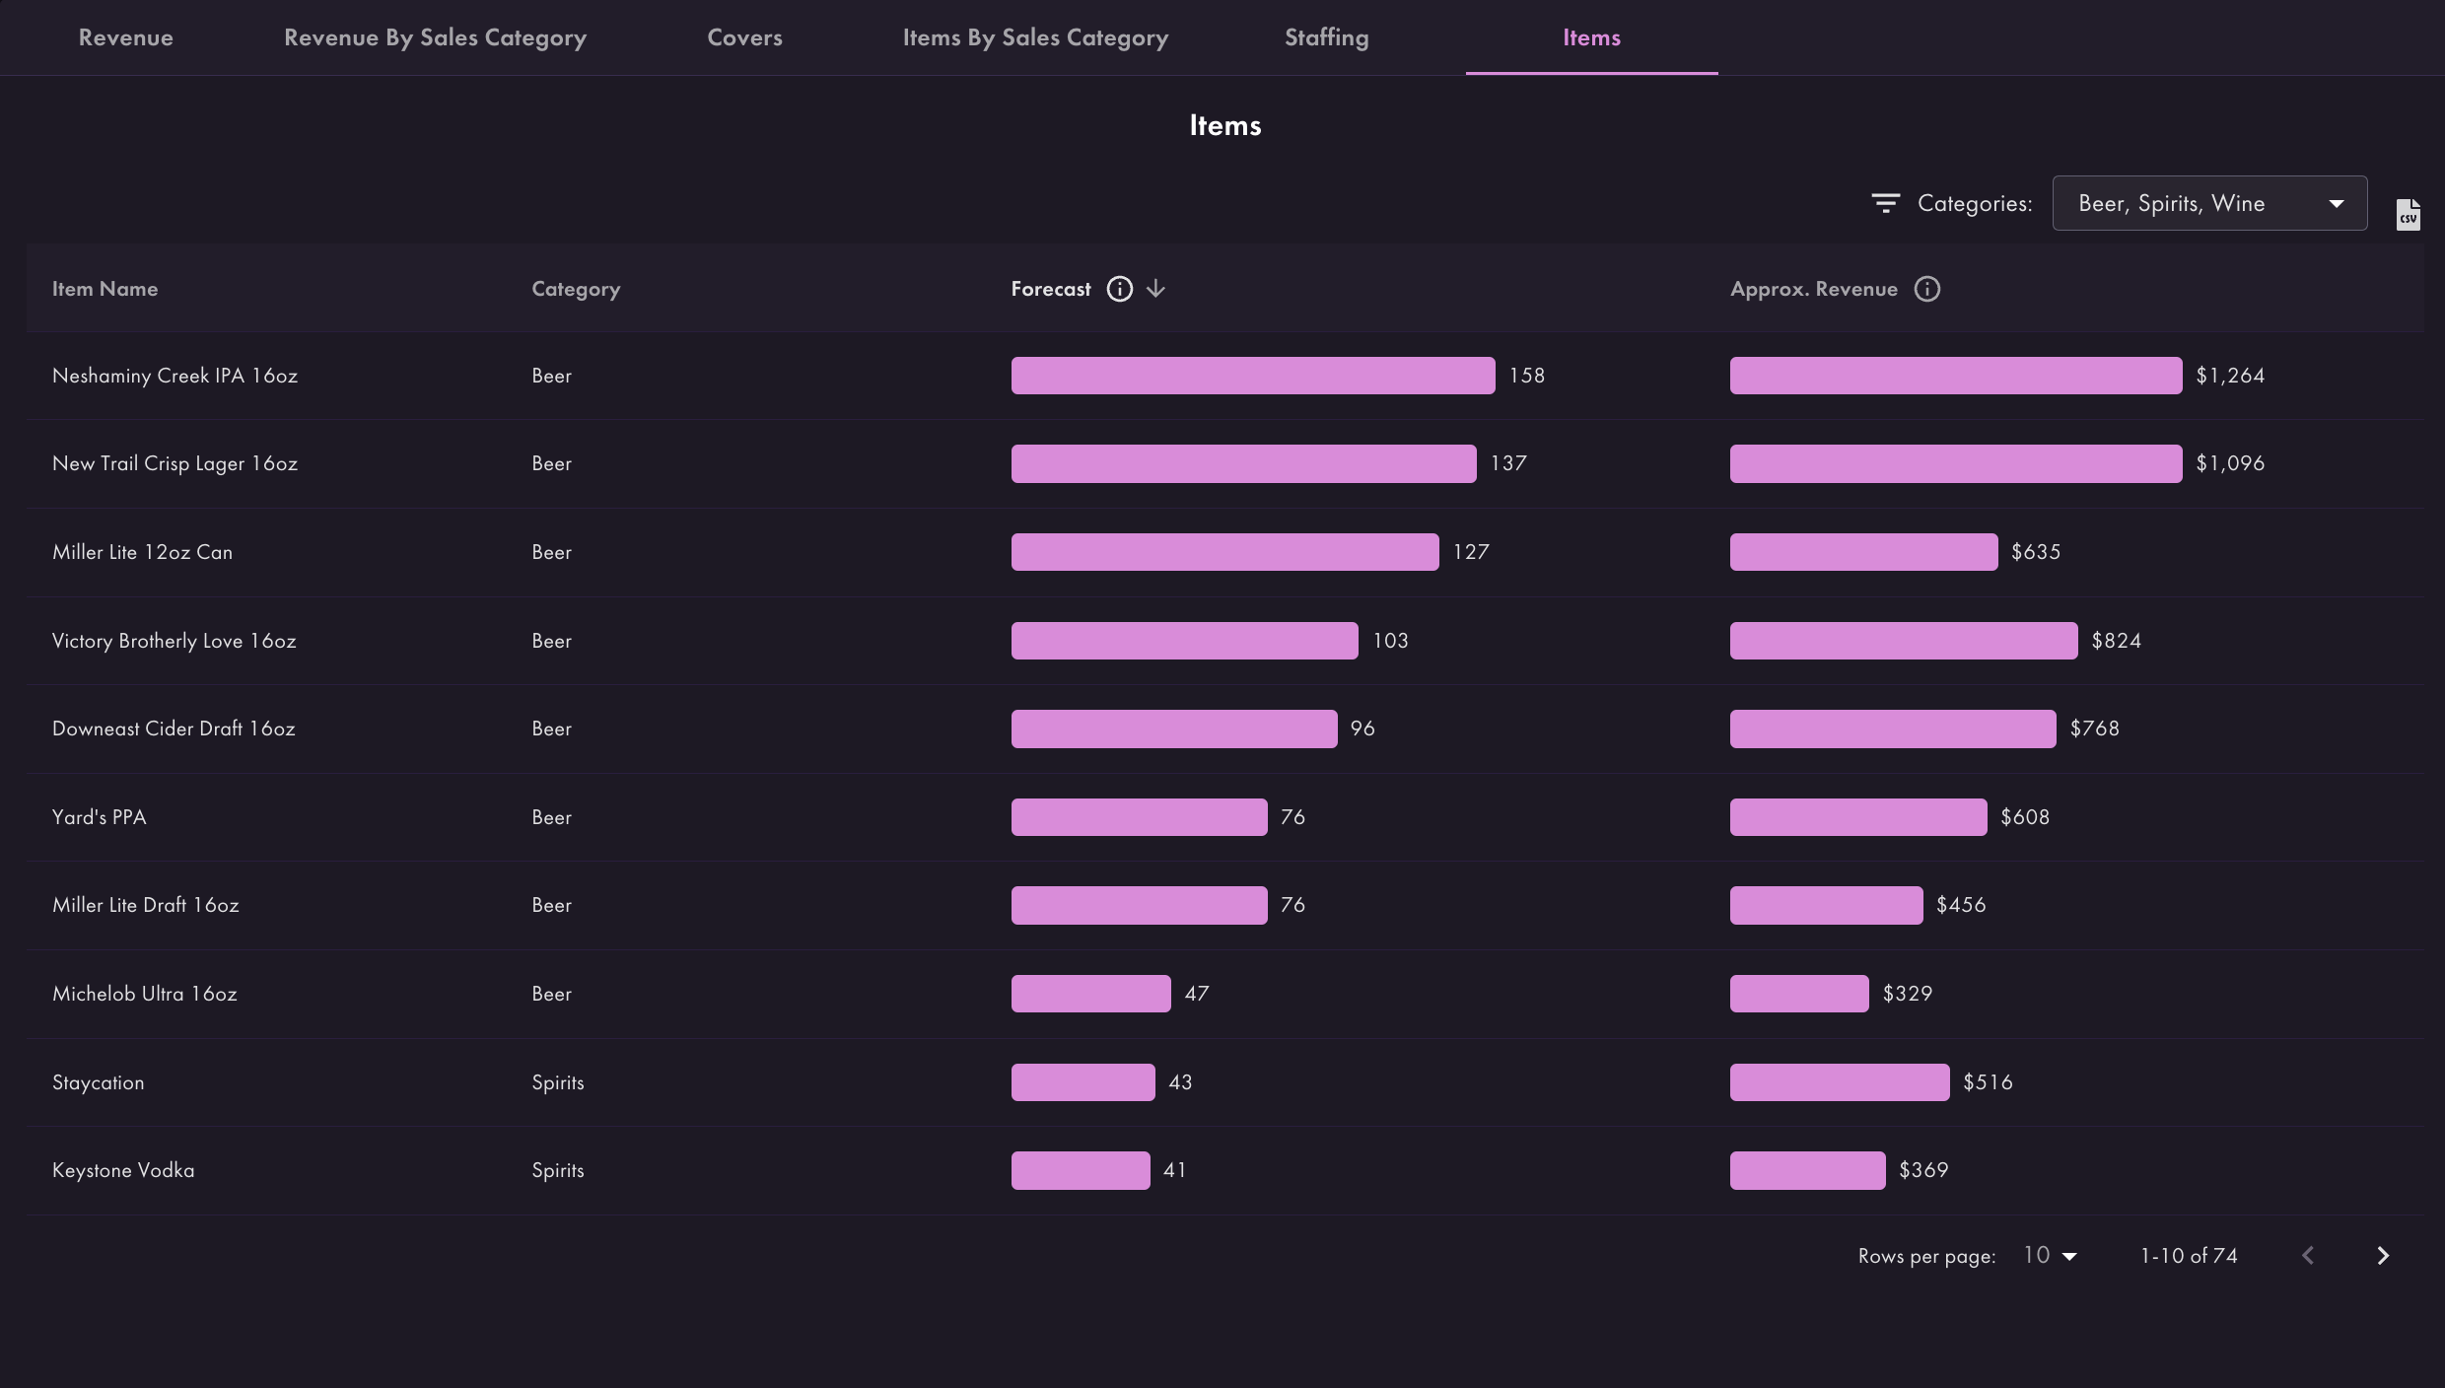The height and width of the screenshot is (1388, 2445).
Task: Click the filter icon beside Categories
Action: pos(1885,203)
